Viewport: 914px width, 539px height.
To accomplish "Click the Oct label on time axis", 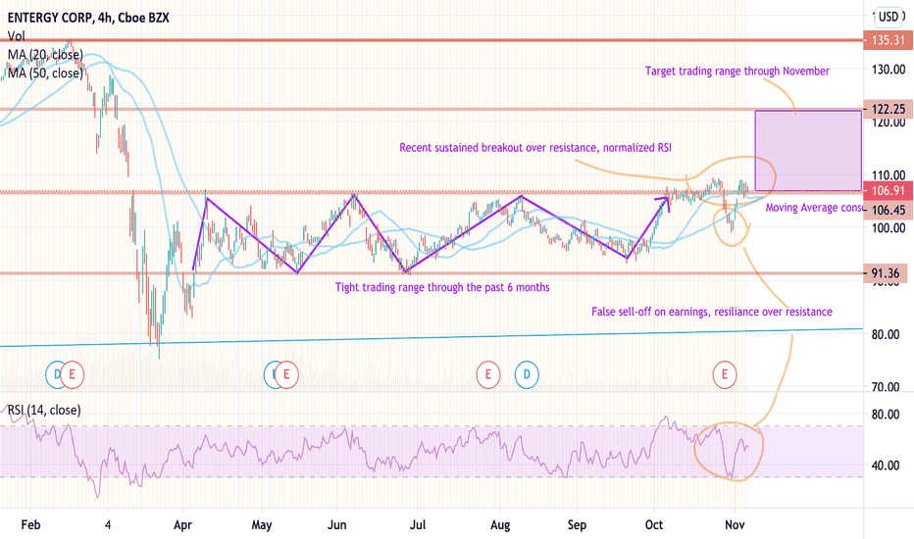I will (x=654, y=525).
